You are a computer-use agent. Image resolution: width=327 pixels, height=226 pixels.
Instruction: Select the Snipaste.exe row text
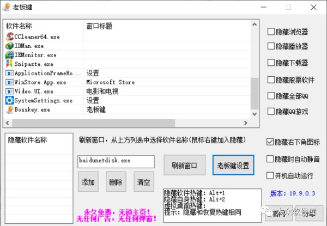pyautogui.click(x=34, y=64)
